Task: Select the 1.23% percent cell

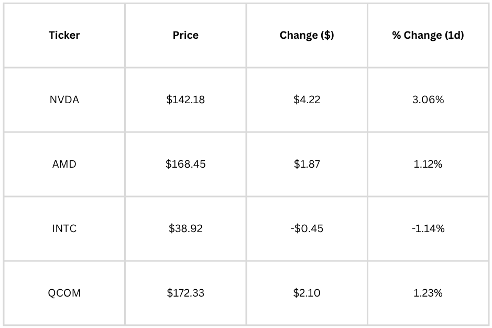Action: click(428, 293)
